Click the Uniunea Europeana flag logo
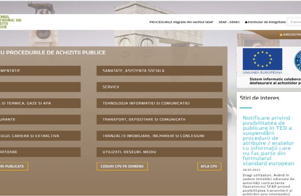301x196 pixels. tap(262, 61)
